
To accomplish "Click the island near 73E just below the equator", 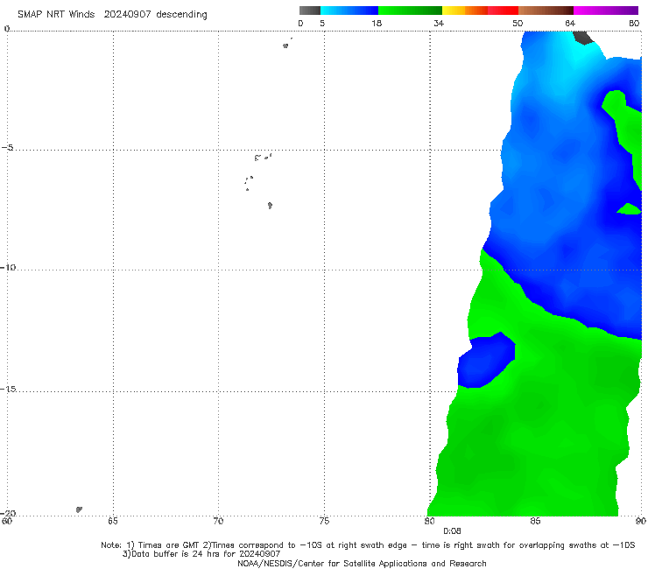I will coord(285,46).
